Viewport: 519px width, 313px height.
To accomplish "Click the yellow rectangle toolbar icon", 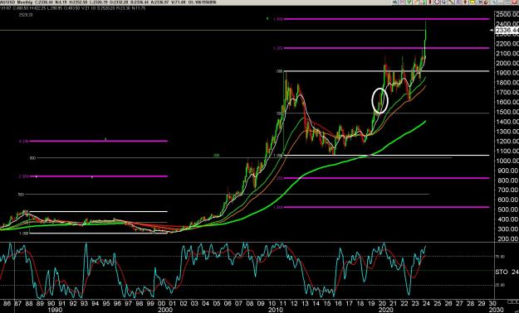I will coord(472,2).
